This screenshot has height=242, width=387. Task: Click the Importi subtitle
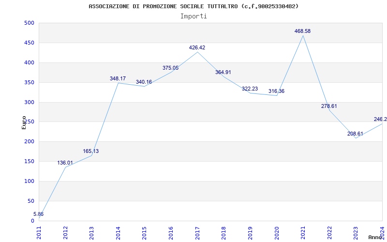click(193, 16)
